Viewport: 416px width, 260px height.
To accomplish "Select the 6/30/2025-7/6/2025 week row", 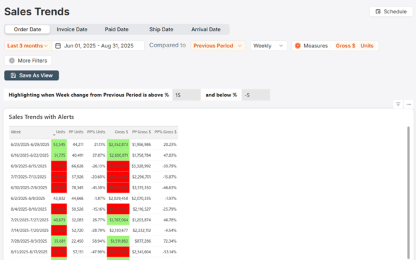I will click(x=93, y=187).
